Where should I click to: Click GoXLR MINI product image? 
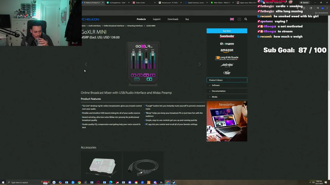point(143,63)
